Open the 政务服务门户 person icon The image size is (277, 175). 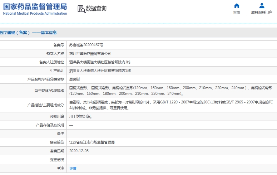point(262,6)
